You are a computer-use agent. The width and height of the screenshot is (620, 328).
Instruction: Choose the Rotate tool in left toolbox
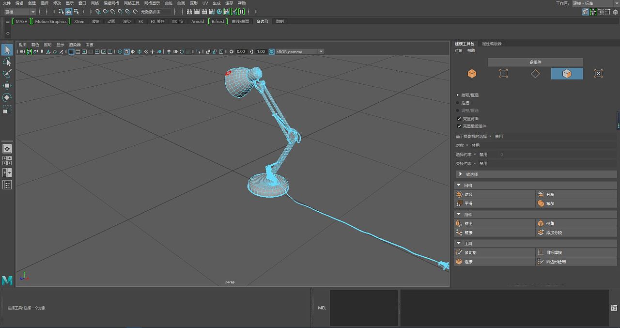[x=7, y=97]
